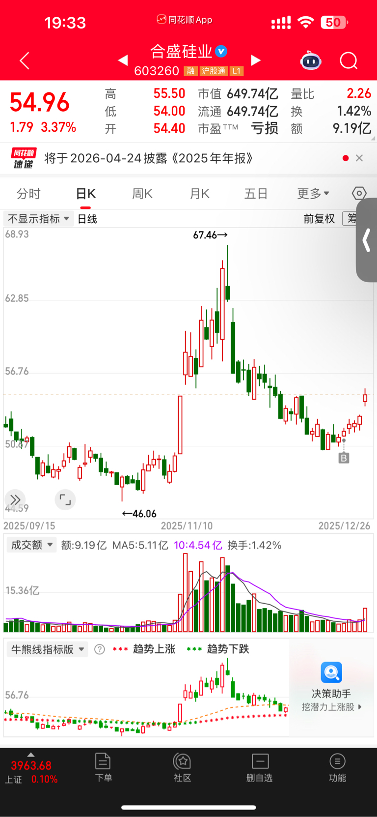This screenshot has width=377, height=817.
Task: Tap the 46.06 low price label
Action: tap(139, 514)
